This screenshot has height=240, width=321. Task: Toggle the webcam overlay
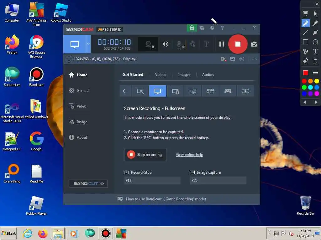148,44
